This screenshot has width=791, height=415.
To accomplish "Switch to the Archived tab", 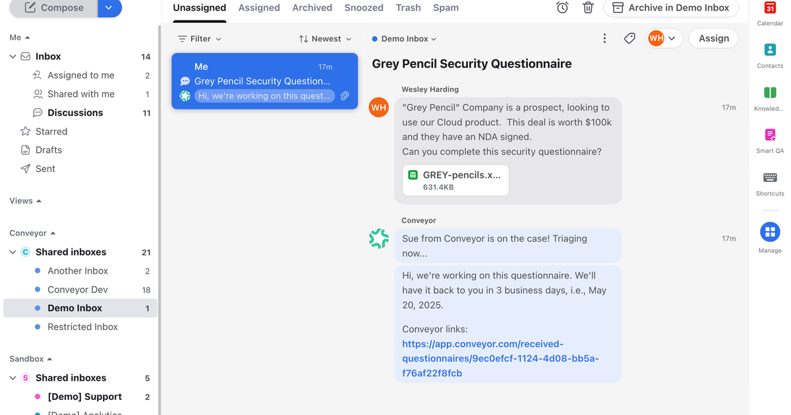I will (312, 8).
